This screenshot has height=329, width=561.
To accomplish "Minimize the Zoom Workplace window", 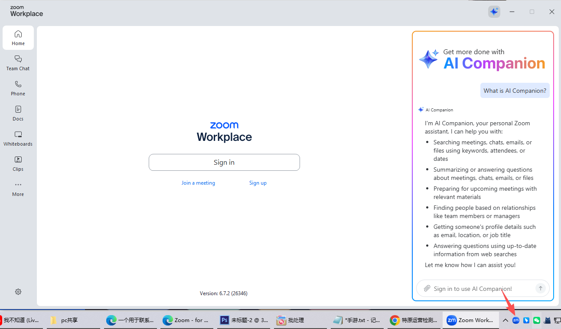I will click(x=512, y=12).
